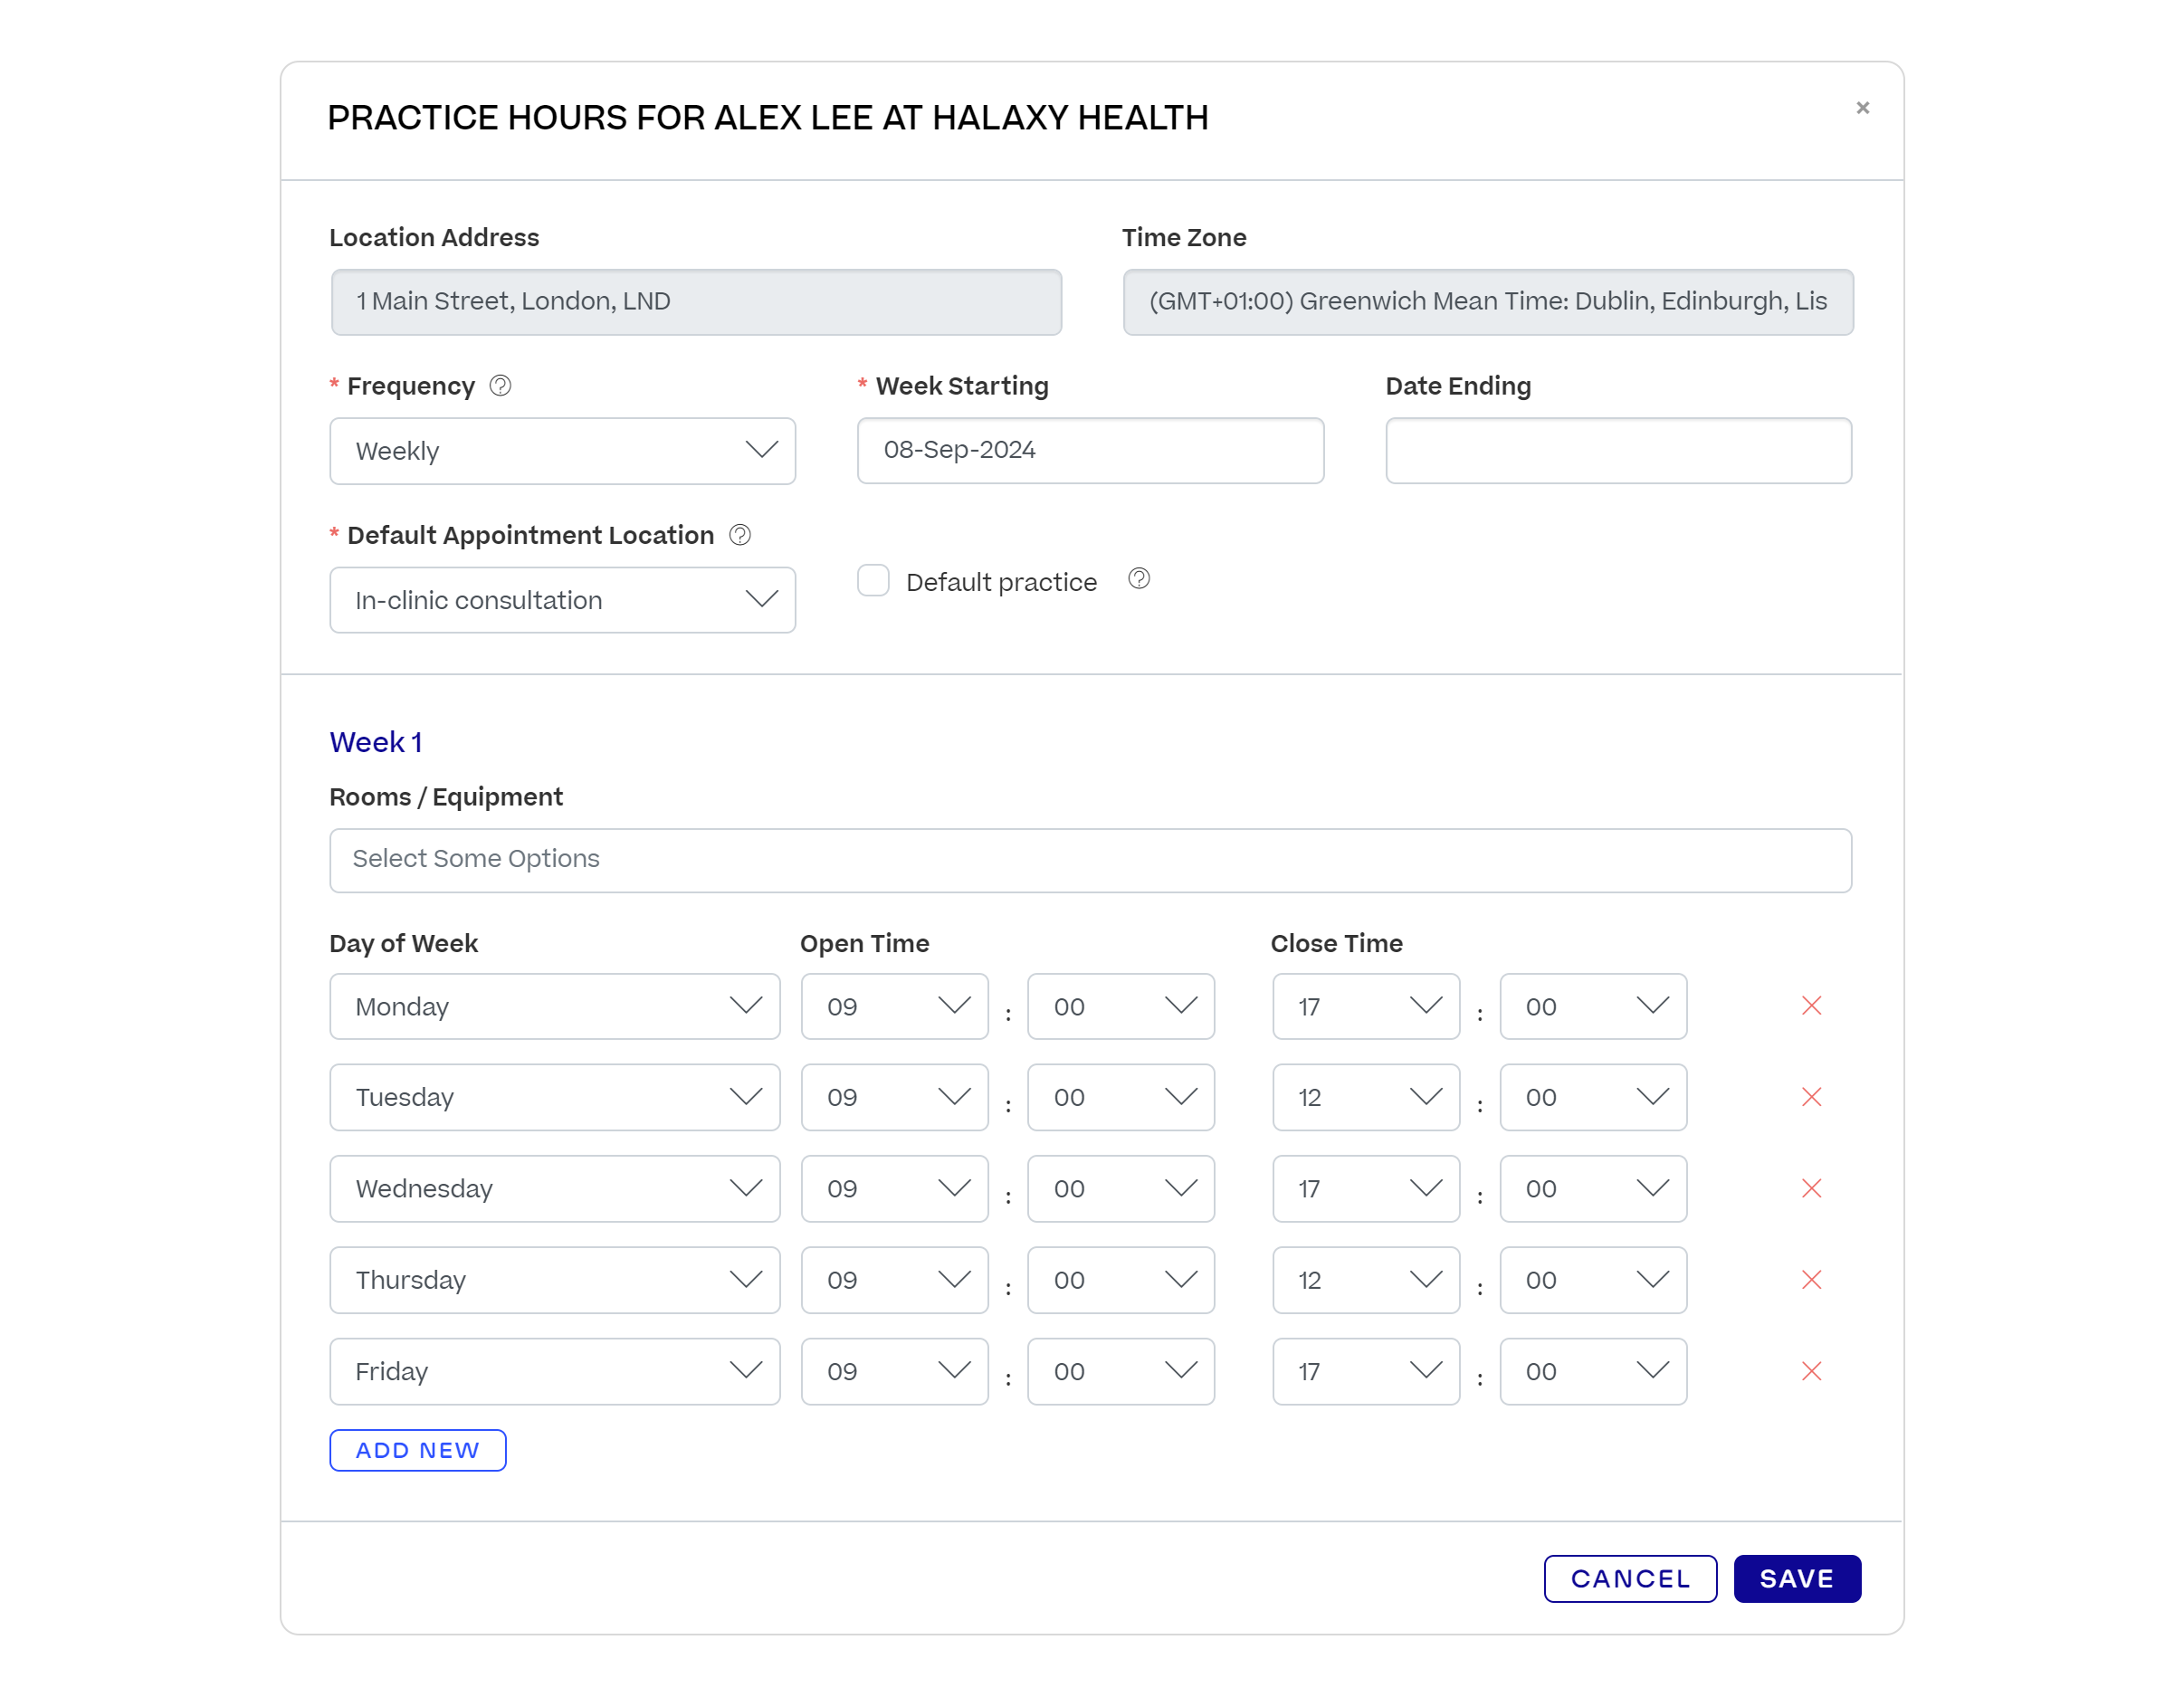Cancel the practice hours changes
The width and height of the screenshot is (2184, 1697).
pos(1630,1578)
